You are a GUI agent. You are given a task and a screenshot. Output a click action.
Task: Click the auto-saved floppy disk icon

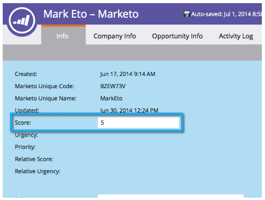click(187, 14)
